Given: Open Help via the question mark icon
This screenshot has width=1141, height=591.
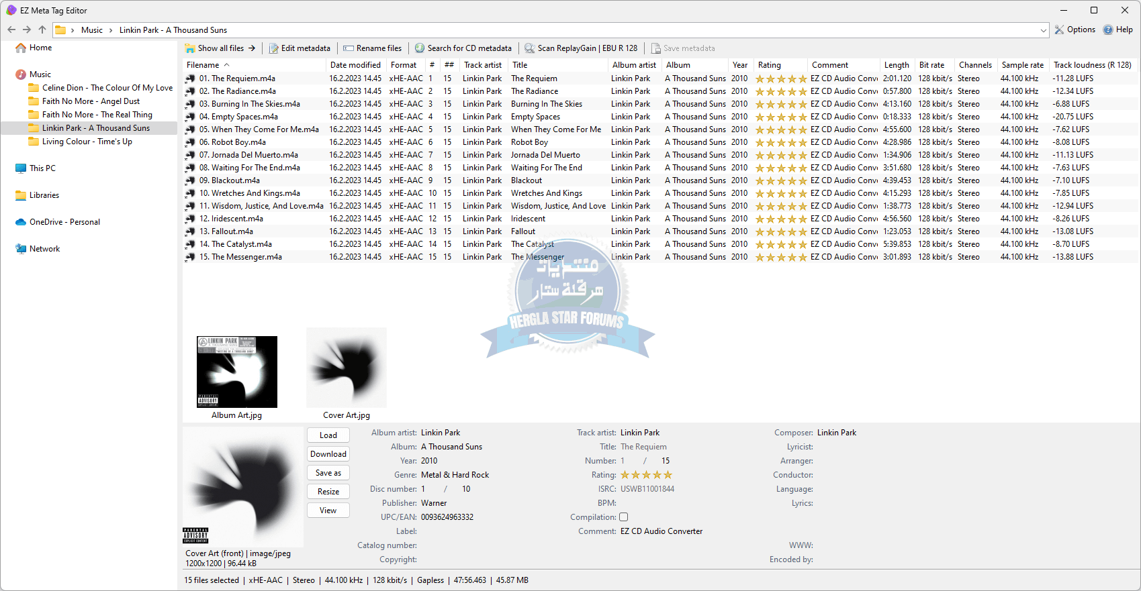Looking at the screenshot, I should point(1108,30).
